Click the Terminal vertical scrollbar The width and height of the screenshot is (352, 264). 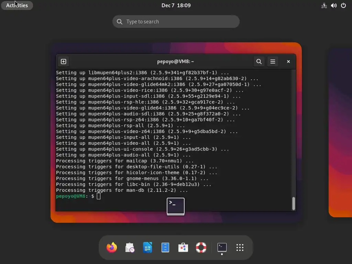pos(294,203)
